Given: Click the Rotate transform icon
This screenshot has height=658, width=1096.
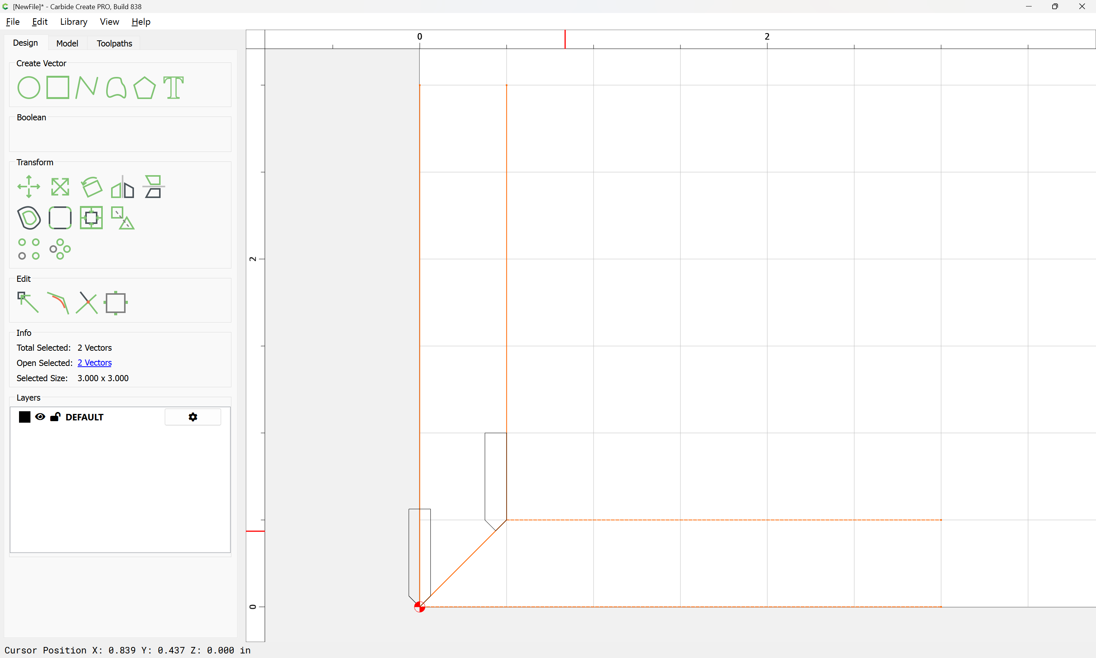Looking at the screenshot, I should tap(92, 187).
